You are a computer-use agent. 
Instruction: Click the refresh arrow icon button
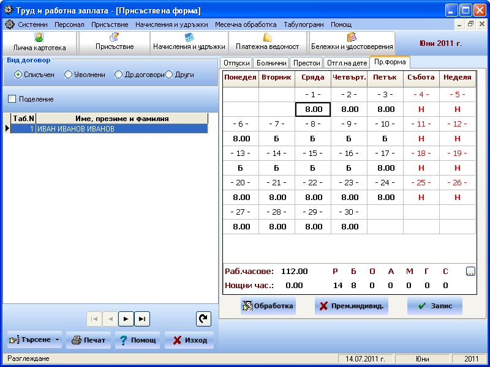203,319
